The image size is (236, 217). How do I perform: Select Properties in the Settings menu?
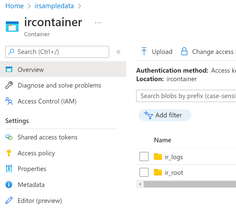point(32,169)
